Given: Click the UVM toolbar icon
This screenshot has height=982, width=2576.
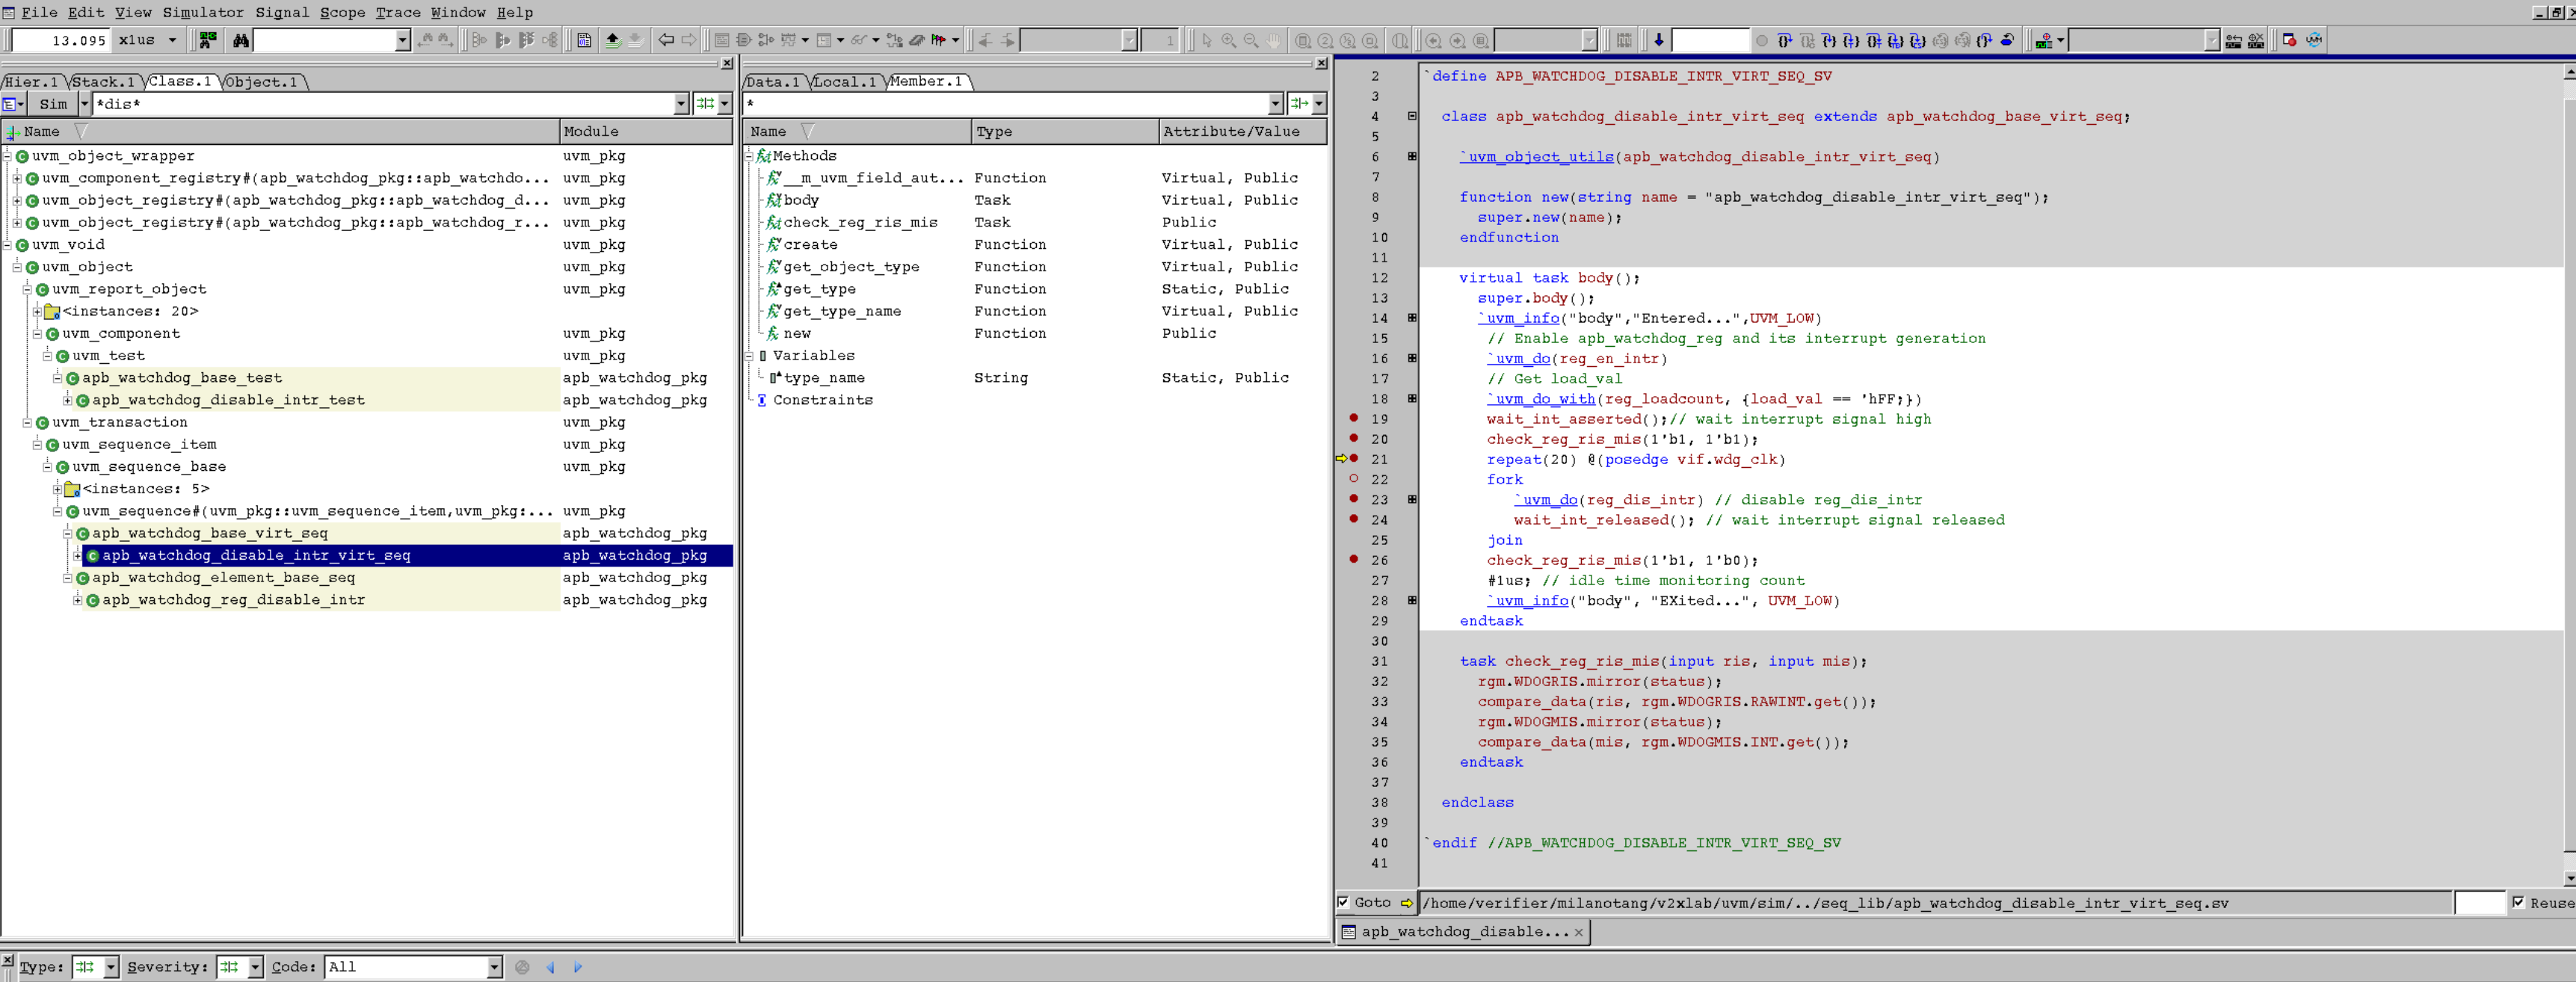Looking at the screenshot, I should [2314, 41].
